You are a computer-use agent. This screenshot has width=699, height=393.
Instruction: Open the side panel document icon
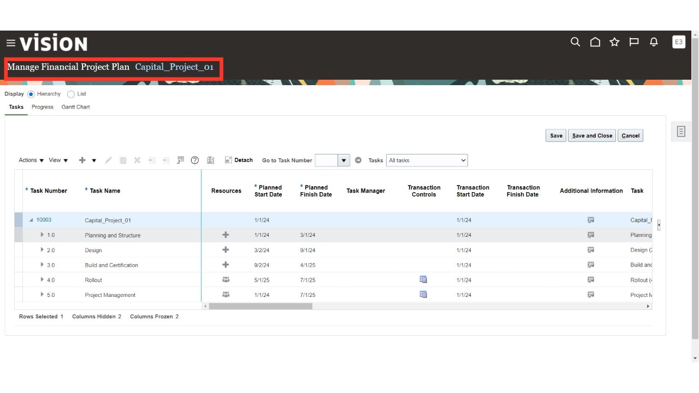point(681,132)
